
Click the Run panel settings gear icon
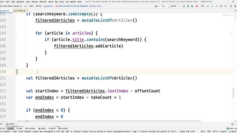(x=232, y=124)
